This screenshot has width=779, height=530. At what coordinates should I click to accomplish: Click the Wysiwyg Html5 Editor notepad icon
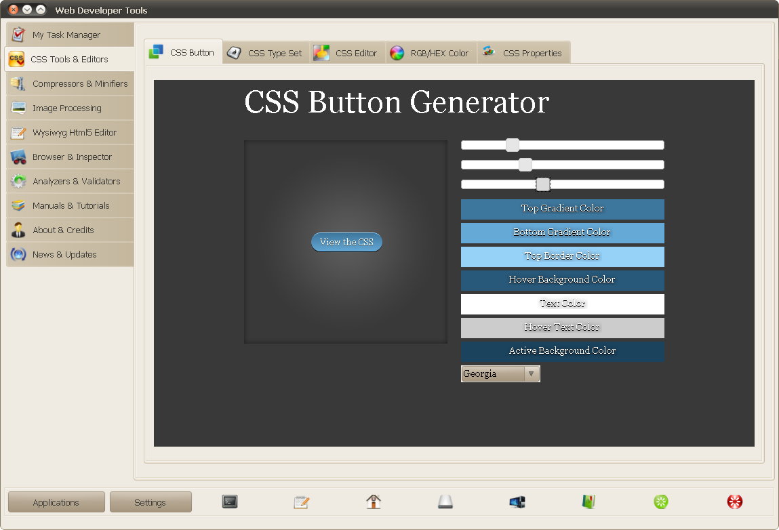click(x=18, y=133)
